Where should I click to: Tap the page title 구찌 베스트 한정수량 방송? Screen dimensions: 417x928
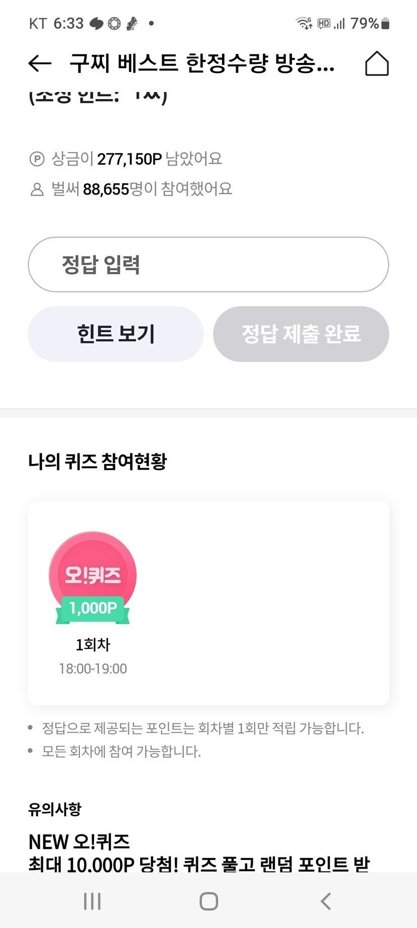(202, 63)
